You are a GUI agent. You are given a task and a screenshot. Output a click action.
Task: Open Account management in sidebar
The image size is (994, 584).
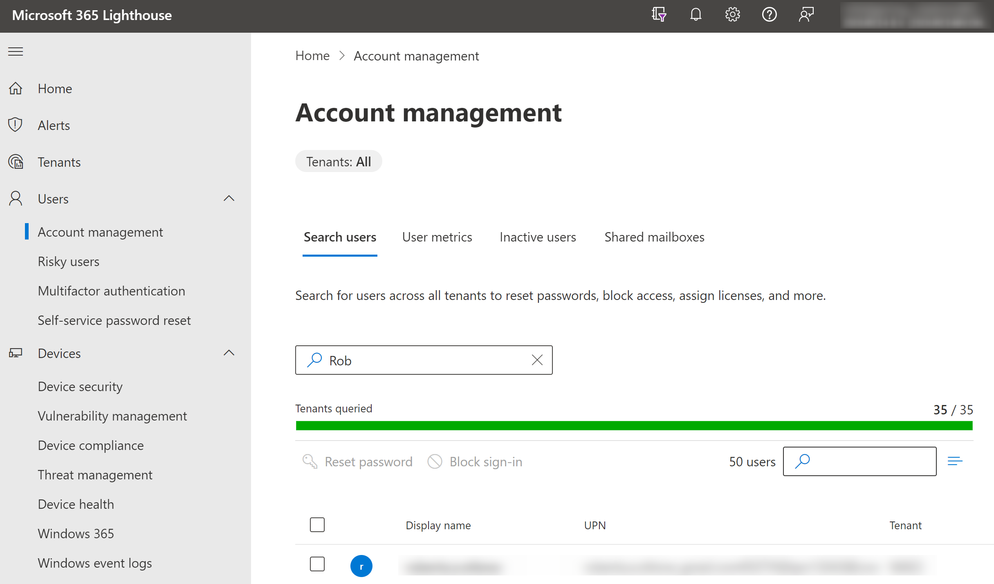click(x=100, y=232)
